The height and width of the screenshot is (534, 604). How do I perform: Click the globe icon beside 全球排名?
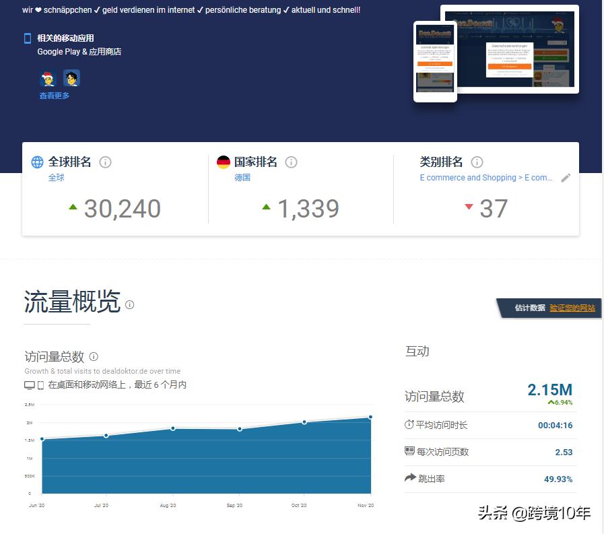pyautogui.click(x=38, y=161)
